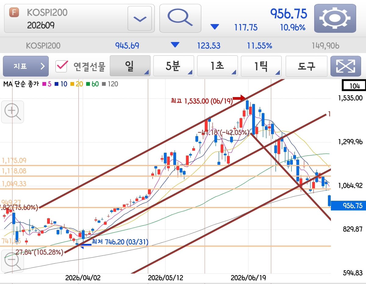Click the blue down triangle beside 117.75
The width and height of the screenshot is (366, 284).
coord(215,27)
